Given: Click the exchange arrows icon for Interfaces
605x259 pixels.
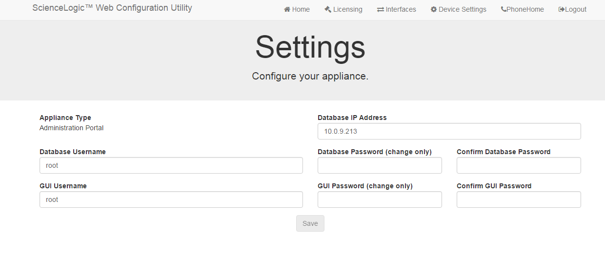Looking at the screenshot, I should [381, 10].
